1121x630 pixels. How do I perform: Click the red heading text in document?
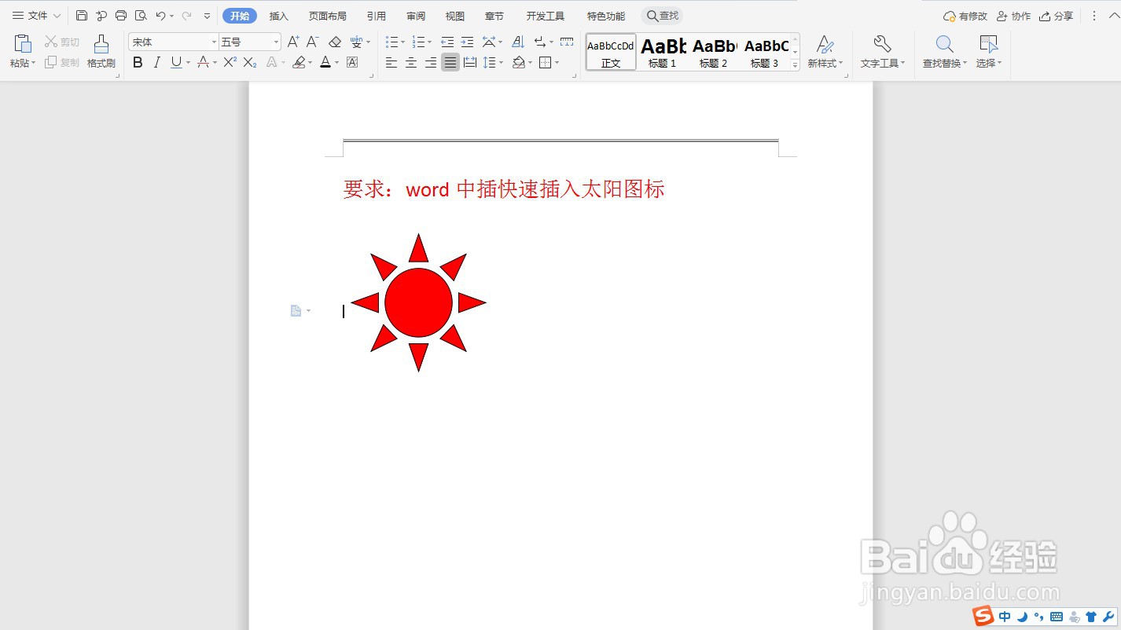tap(504, 189)
